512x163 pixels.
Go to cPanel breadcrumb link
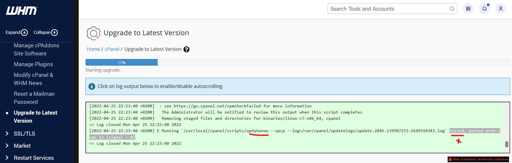pos(112,49)
